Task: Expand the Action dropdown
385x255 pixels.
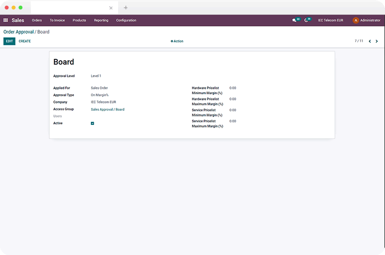Action: point(177,41)
